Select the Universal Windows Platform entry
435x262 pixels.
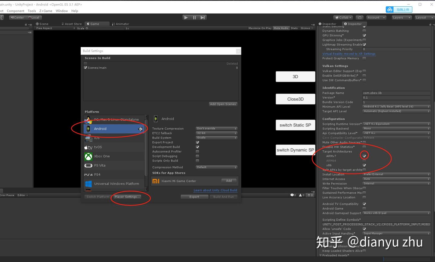[117, 184]
